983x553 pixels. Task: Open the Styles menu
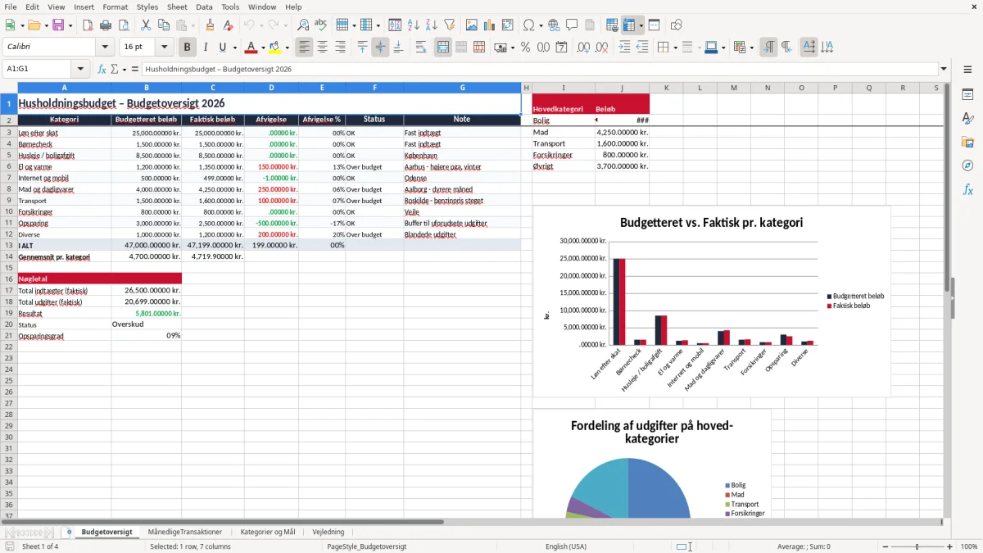[147, 7]
